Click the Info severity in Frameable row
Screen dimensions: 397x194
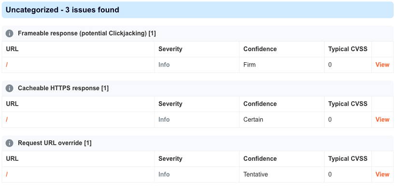pyautogui.click(x=164, y=65)
